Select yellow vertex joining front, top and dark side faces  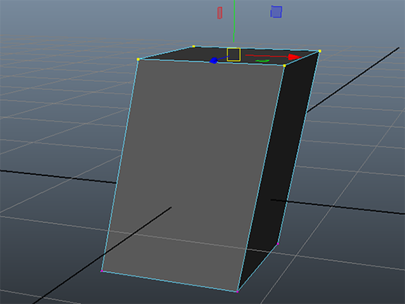[284, 66]
